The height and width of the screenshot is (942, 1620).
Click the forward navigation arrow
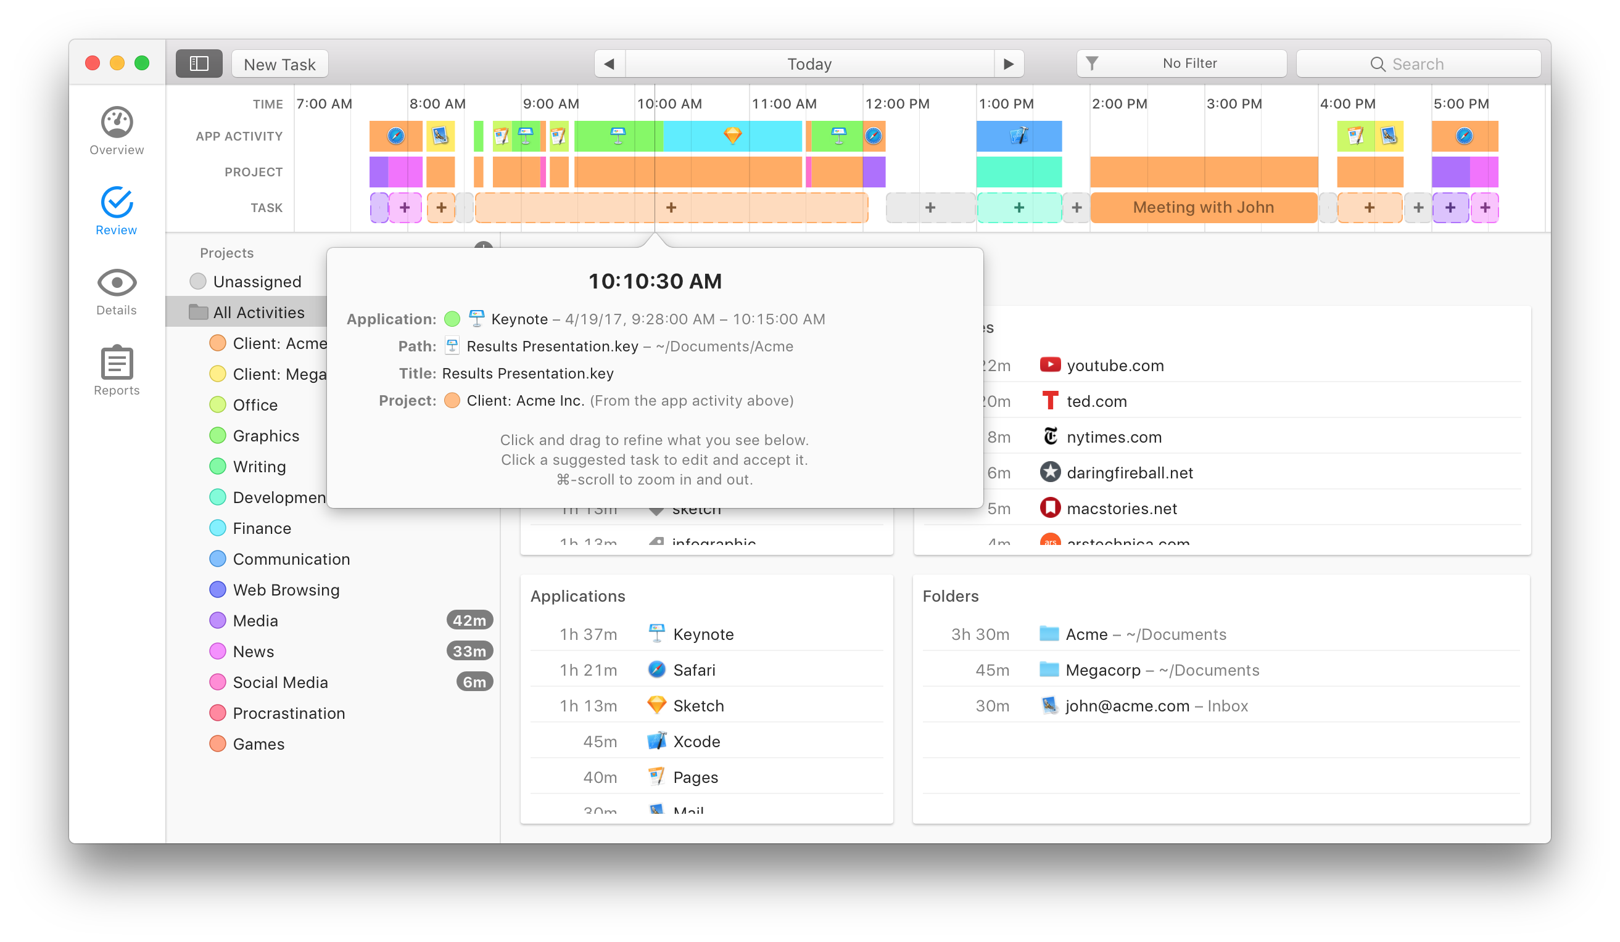coord(1007,64)
